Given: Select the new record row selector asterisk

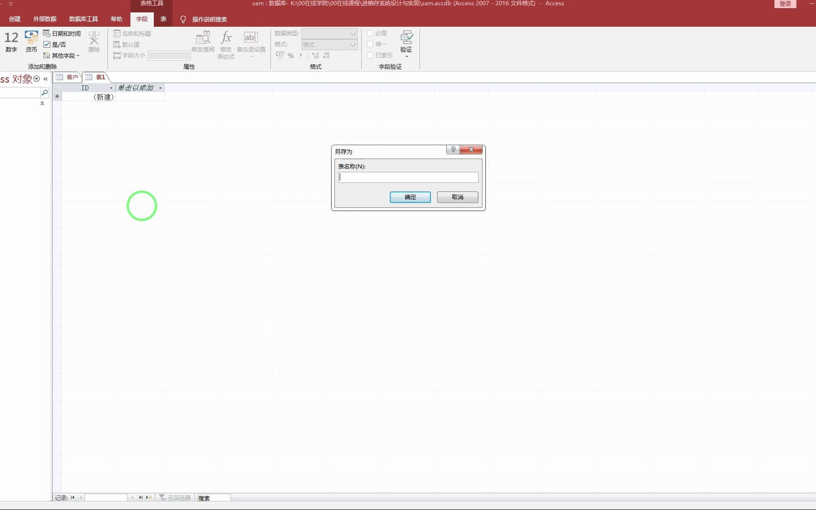Looking at the screenshot, I should tap(57, 97).
